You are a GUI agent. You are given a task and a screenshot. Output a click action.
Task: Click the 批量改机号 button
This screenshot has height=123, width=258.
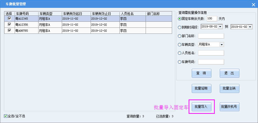coord(229,107)
